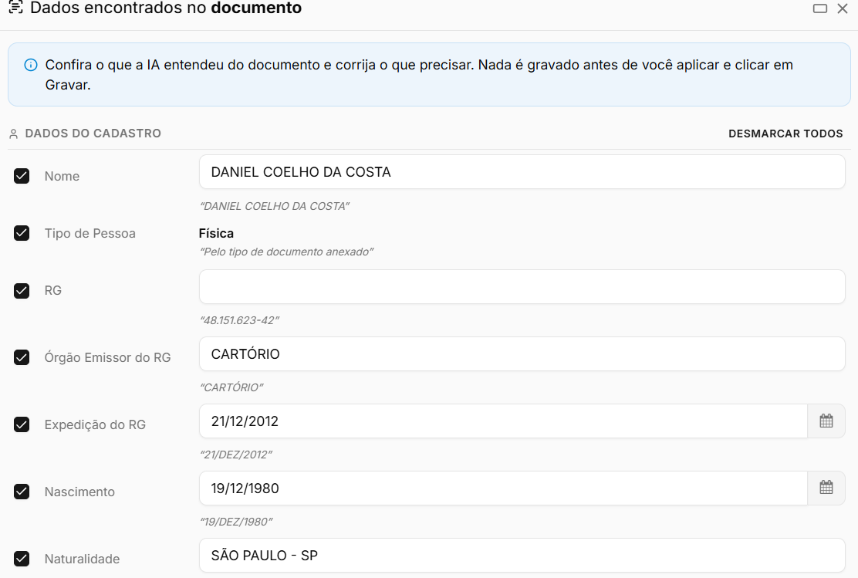Uncheck the Nascimento checkbox
Viewport: 858px width, 578px height.
point(22,492)
